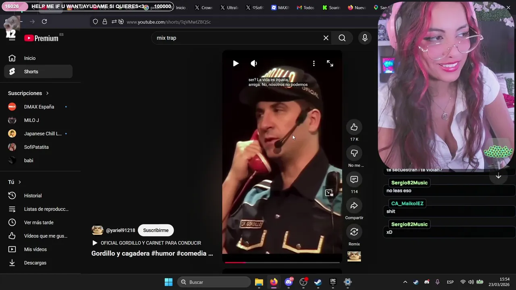Open the DMAX España subscription

(x=38, y=107)
